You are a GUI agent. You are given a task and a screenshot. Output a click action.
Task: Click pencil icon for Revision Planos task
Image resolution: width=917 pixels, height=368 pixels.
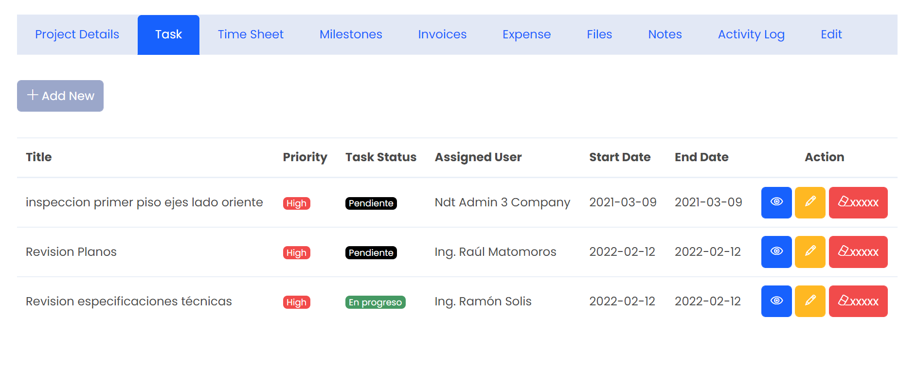809,252
